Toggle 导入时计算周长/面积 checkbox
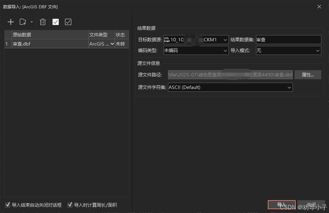This screenshot has height=213, width=329. [x=70, y=205]
